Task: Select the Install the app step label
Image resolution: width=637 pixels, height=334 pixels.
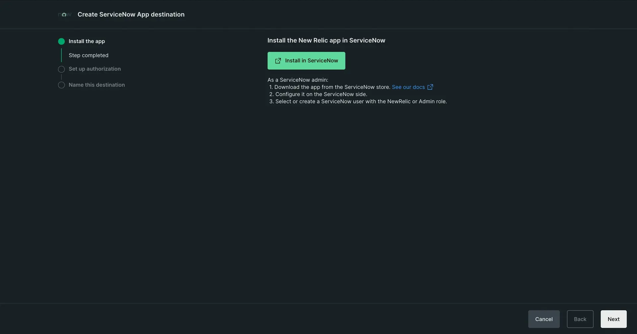Action: click(87, 41)
